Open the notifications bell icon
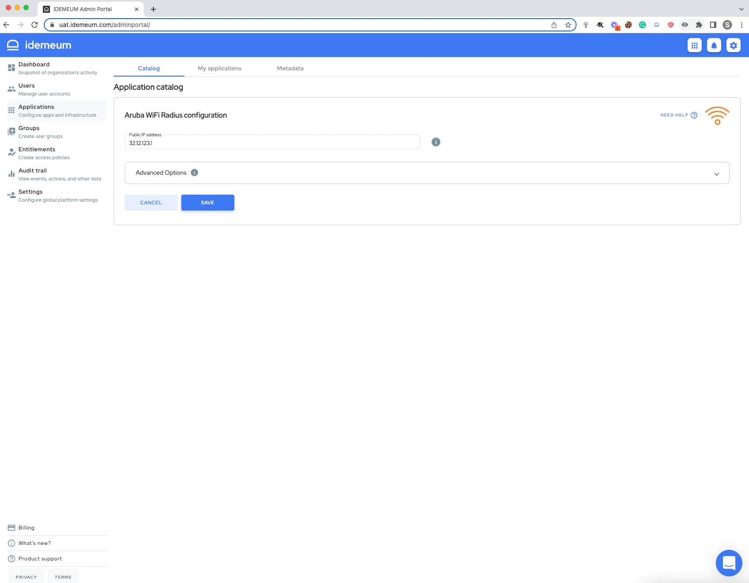 click(714, 45)
